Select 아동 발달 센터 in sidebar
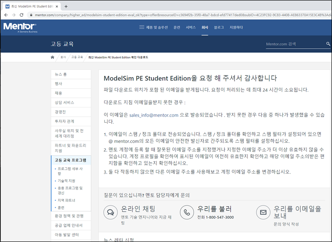 (71, 235)
